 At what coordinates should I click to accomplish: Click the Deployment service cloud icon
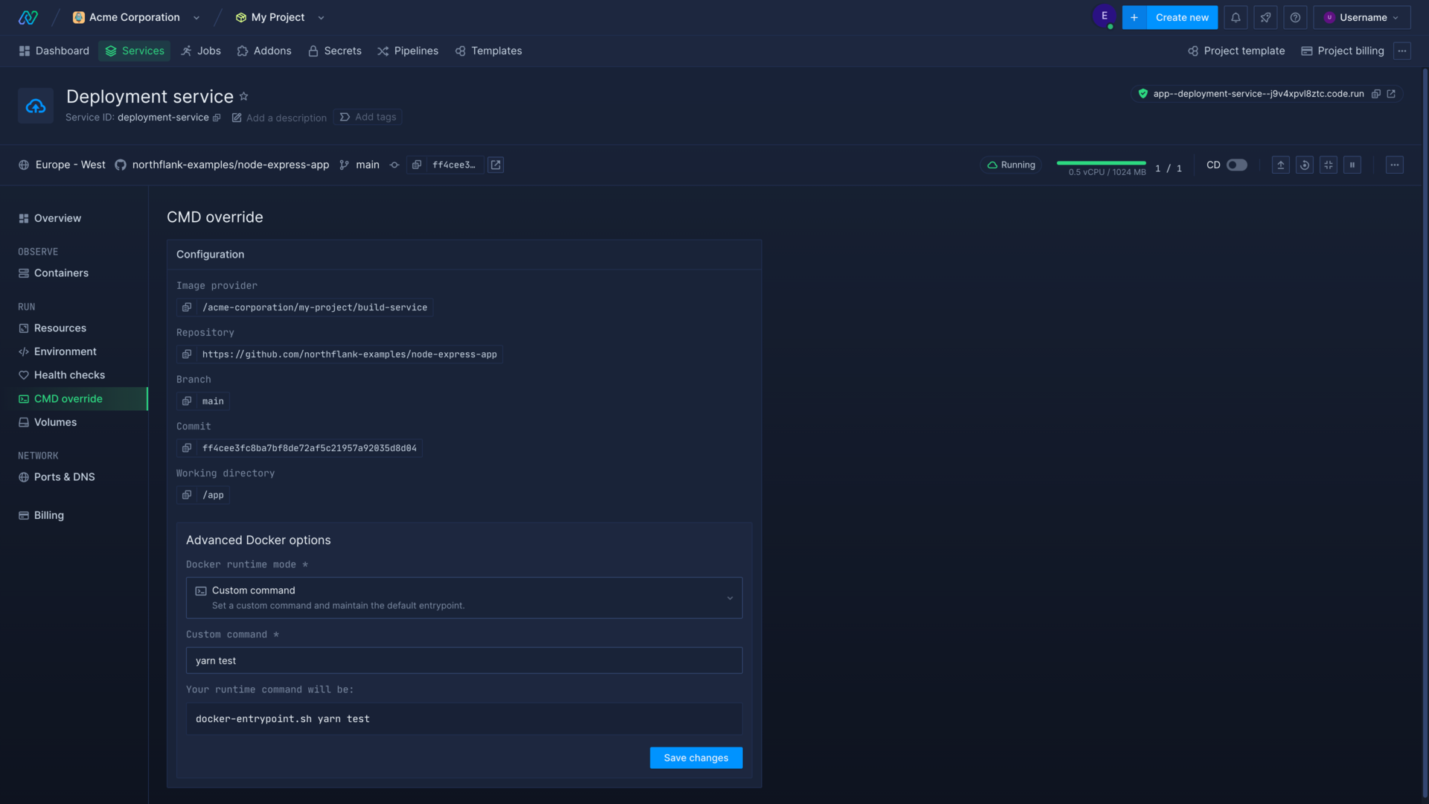point(36,106)
